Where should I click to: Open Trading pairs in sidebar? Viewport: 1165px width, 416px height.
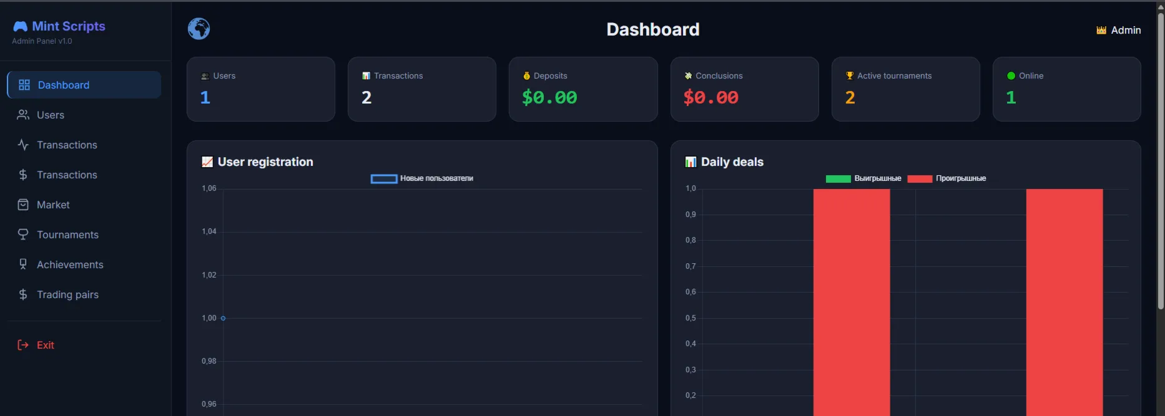click(x=84, y=294)
